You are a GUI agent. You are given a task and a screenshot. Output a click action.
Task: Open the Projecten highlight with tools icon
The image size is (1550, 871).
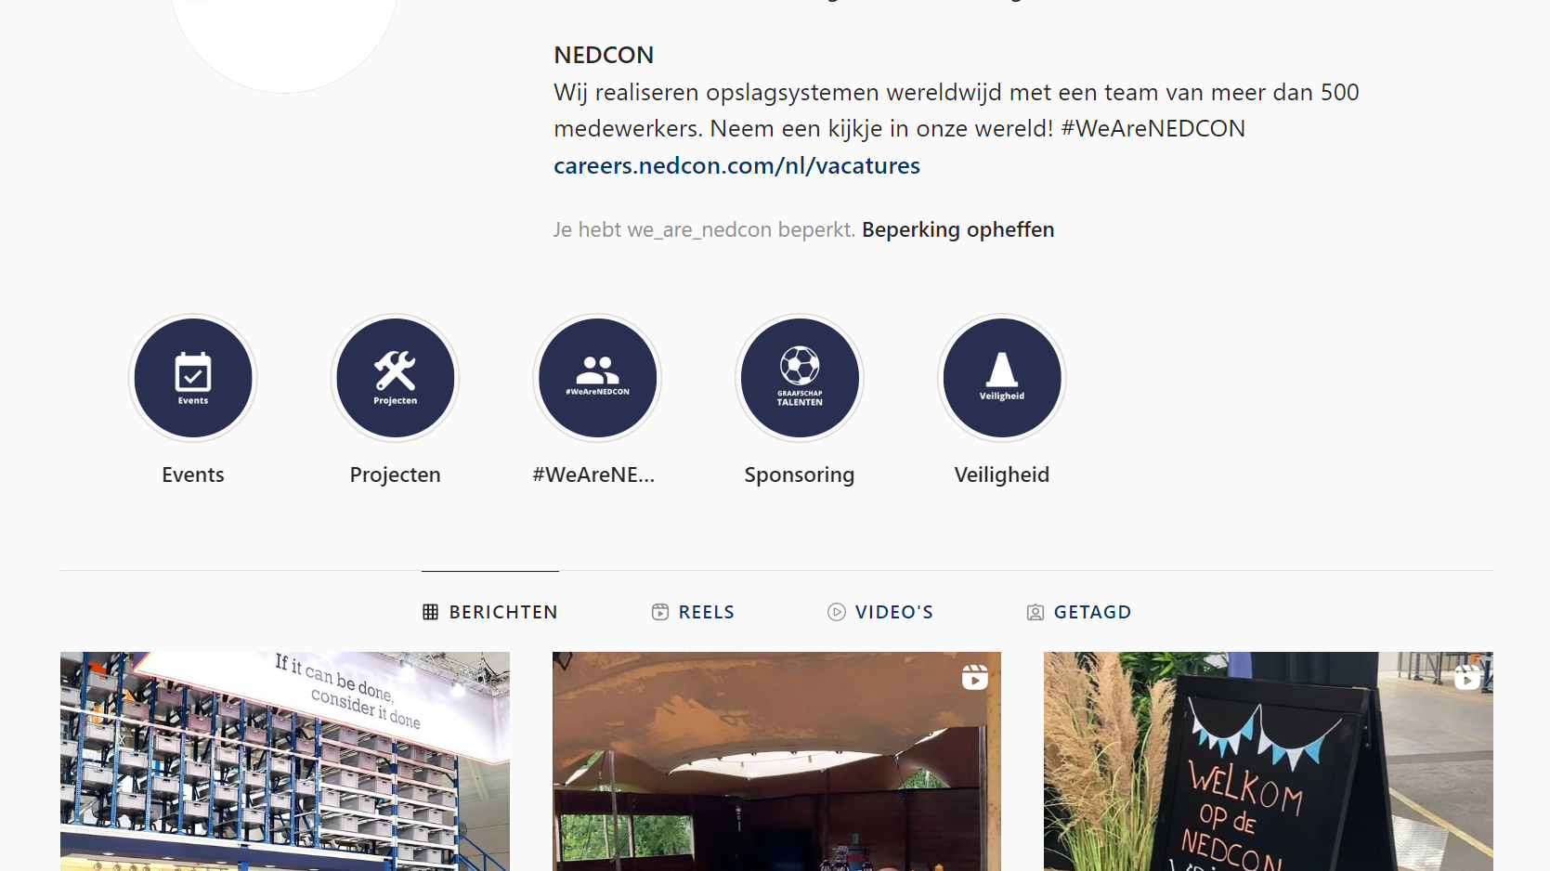pos(396,378)
